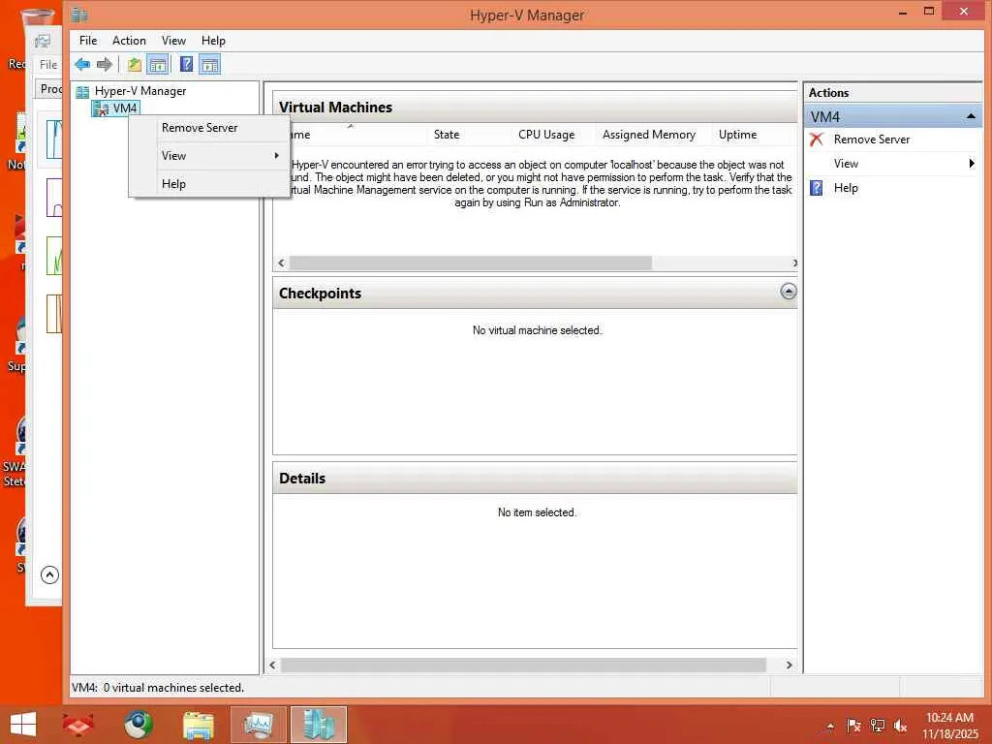The image size is (992, 744).
Task: Toggle the Show/Hide Action Pane toolbar icon
Action: 210,64
